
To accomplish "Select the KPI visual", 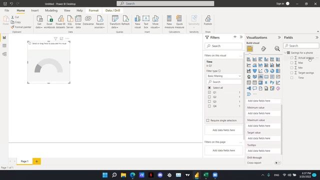I will (x=278, y=76).
